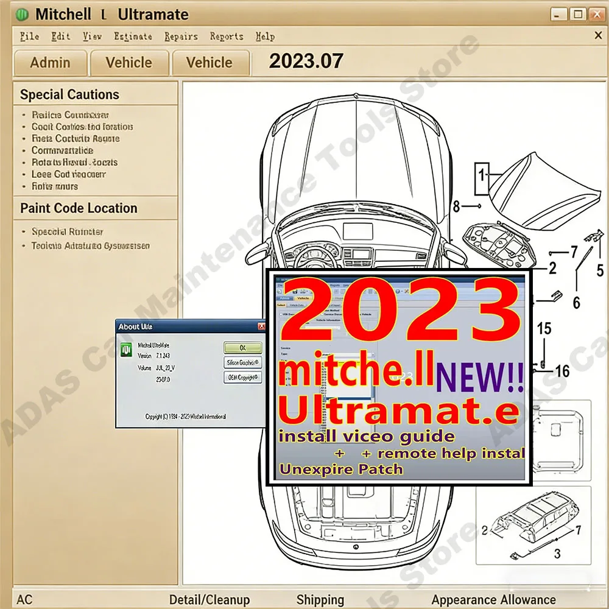Switch to the Admin tab

50,63
